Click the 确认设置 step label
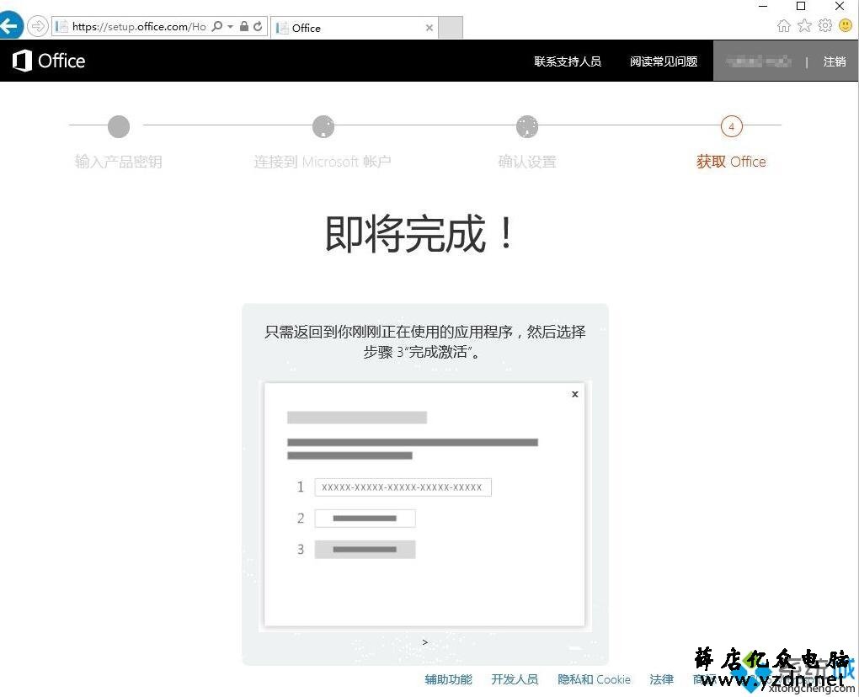The width and height of the screenshot is (859, 697). [527, 162]
